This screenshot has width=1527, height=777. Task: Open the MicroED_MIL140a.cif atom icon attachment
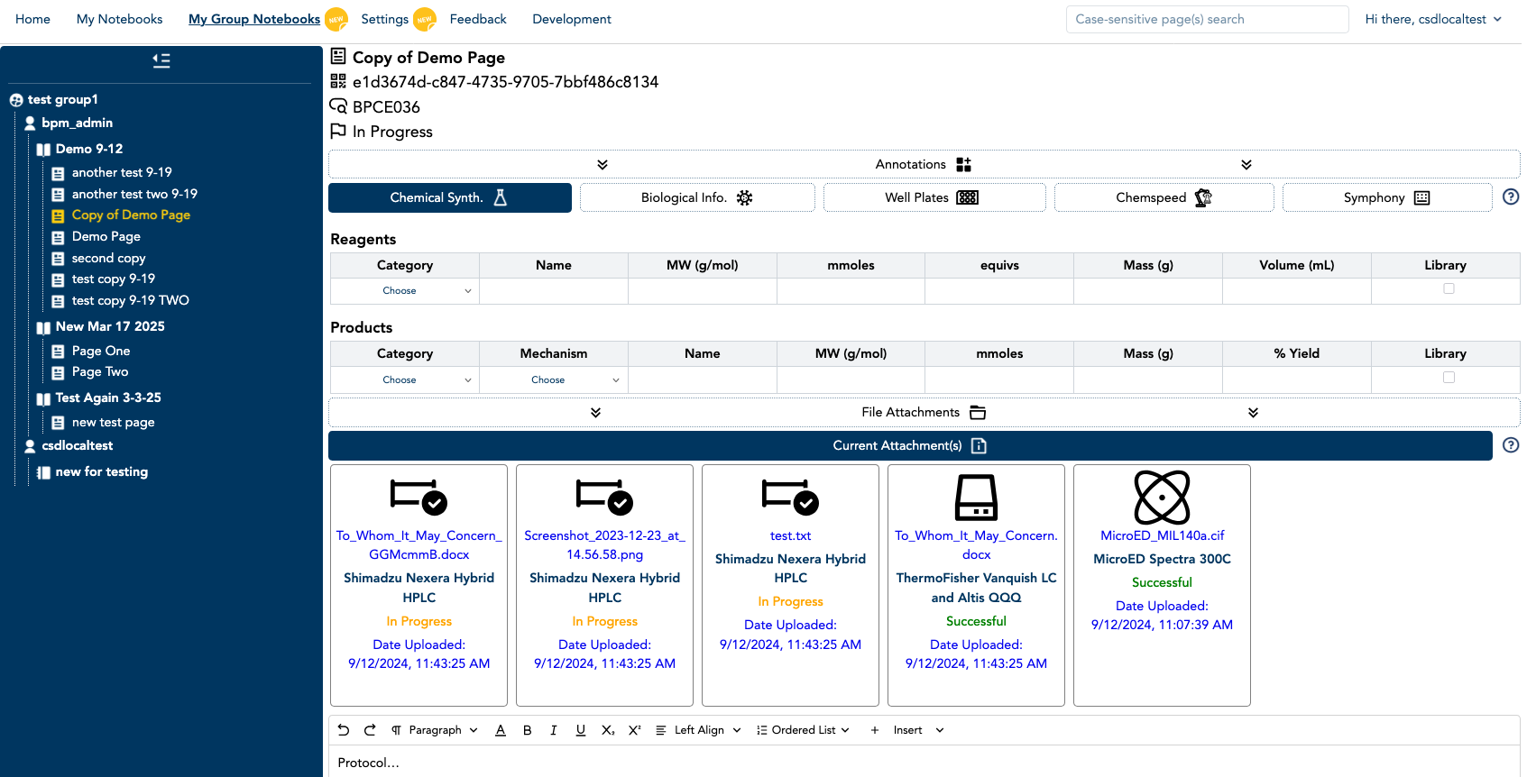pos(1162,498)
